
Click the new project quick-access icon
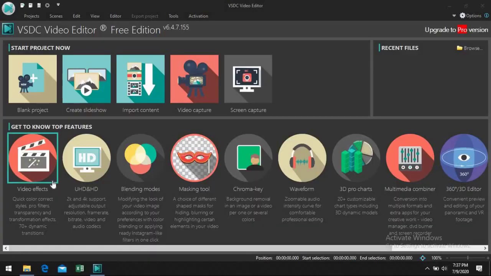point(23,5)
